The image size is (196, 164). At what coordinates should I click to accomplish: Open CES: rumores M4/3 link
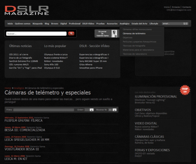[19, 64]
